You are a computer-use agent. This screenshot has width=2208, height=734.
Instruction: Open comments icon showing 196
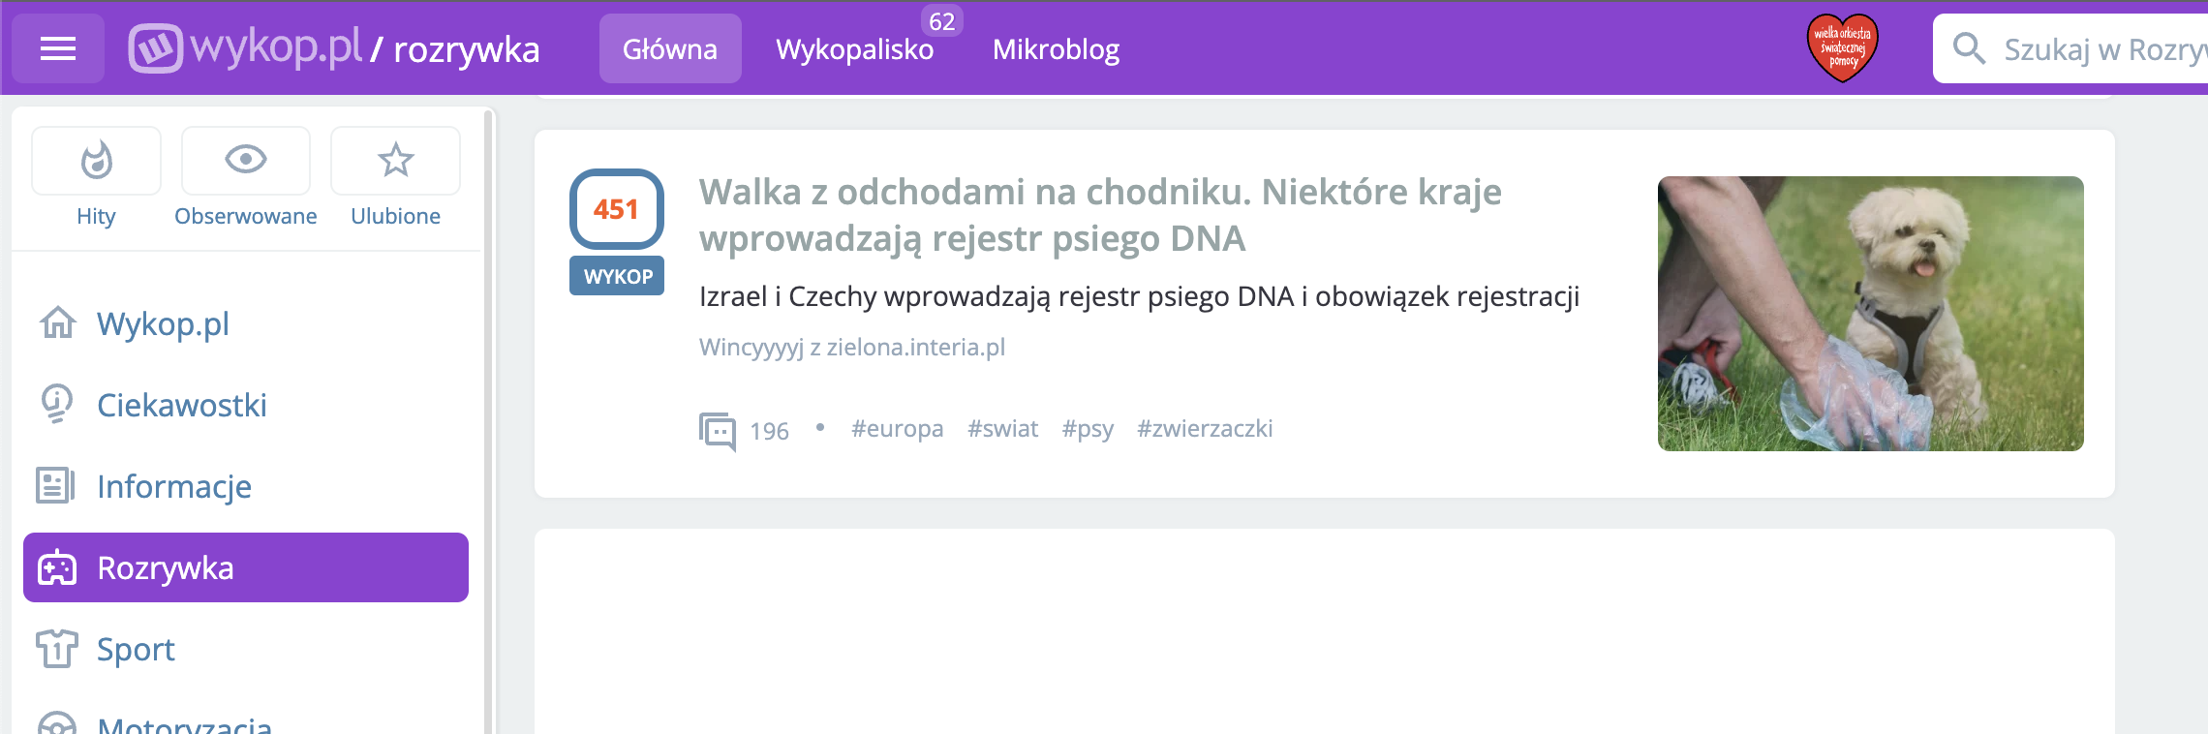718,430
